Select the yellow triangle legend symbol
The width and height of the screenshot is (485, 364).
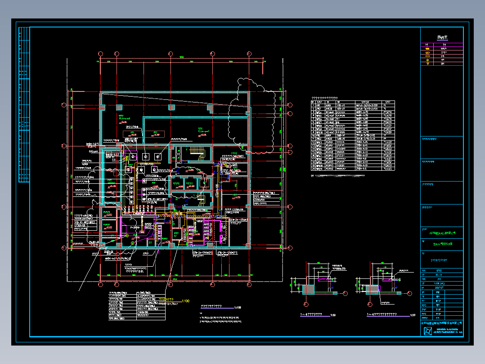click(x=427, y=64)
